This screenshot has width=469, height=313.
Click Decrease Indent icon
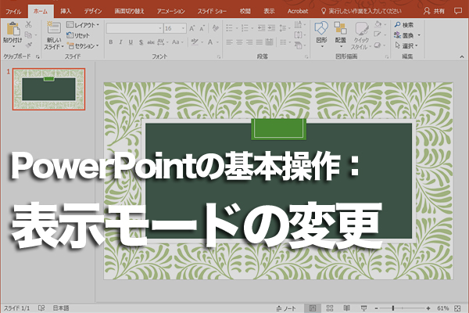(261, 28)
